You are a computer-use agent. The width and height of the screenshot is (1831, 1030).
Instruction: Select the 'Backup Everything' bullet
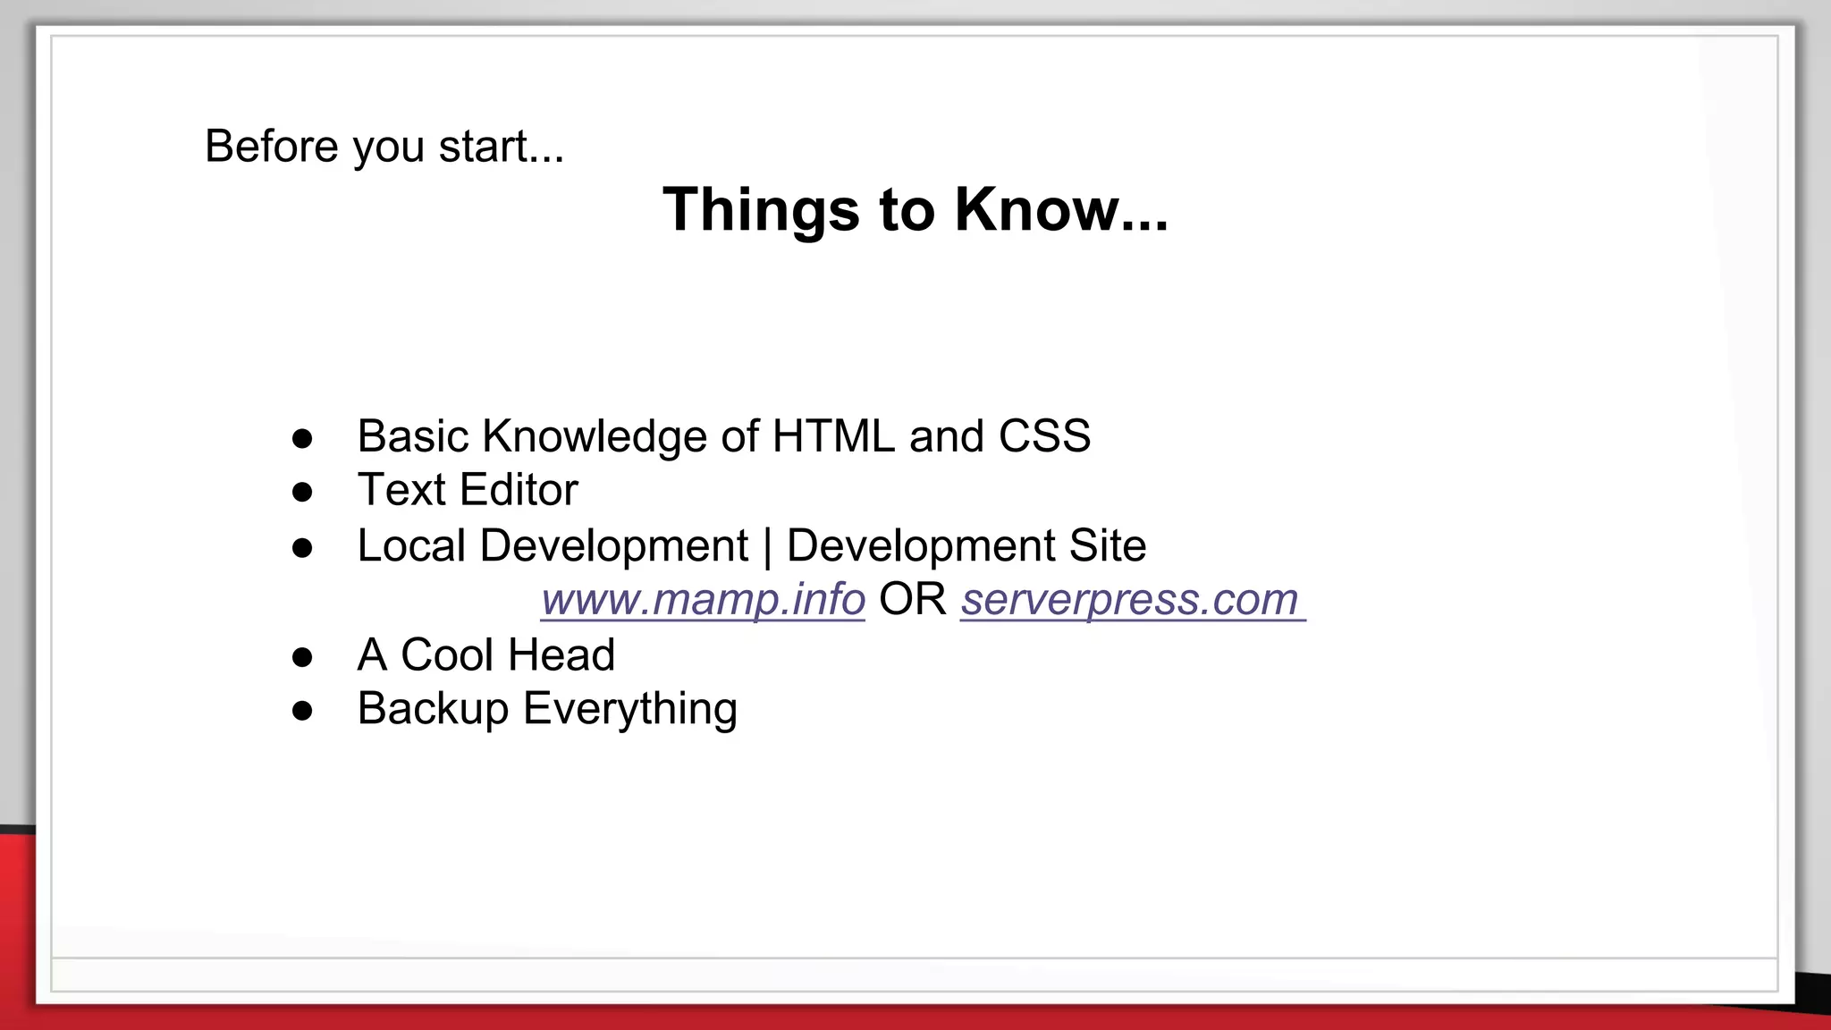point(547,709)
